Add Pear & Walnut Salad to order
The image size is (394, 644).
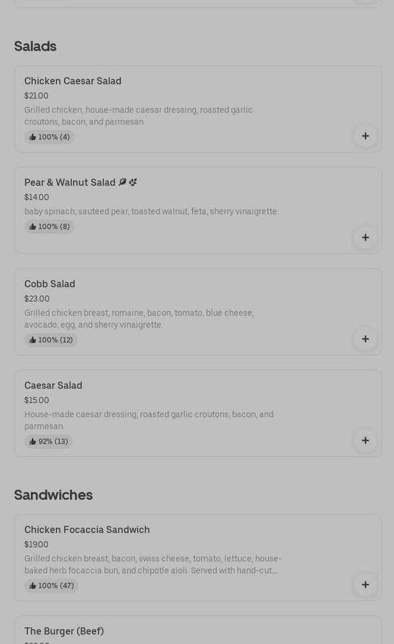pyautogui.click(x=365, y=237)
